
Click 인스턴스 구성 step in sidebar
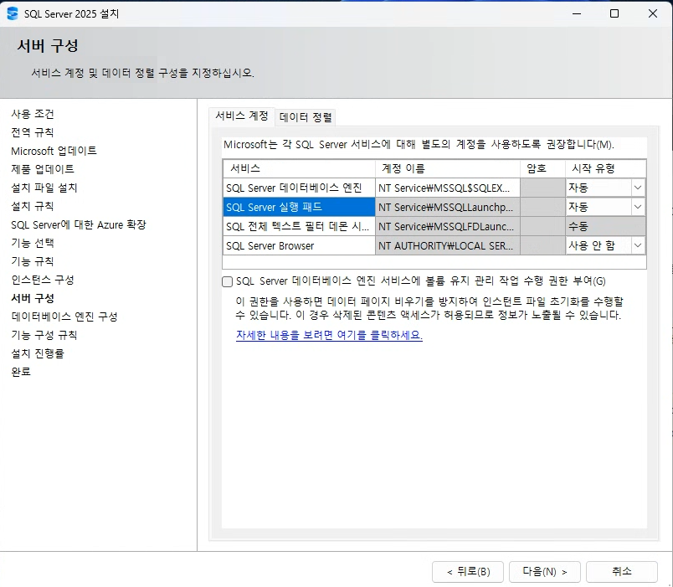[x=43, y=280]
